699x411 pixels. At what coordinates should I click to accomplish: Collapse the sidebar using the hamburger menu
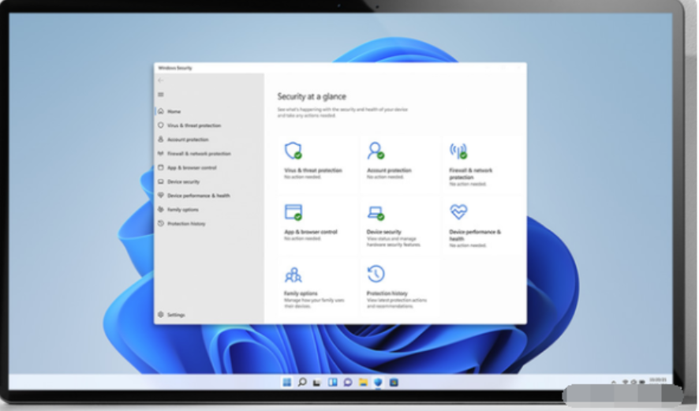point(161,95)
